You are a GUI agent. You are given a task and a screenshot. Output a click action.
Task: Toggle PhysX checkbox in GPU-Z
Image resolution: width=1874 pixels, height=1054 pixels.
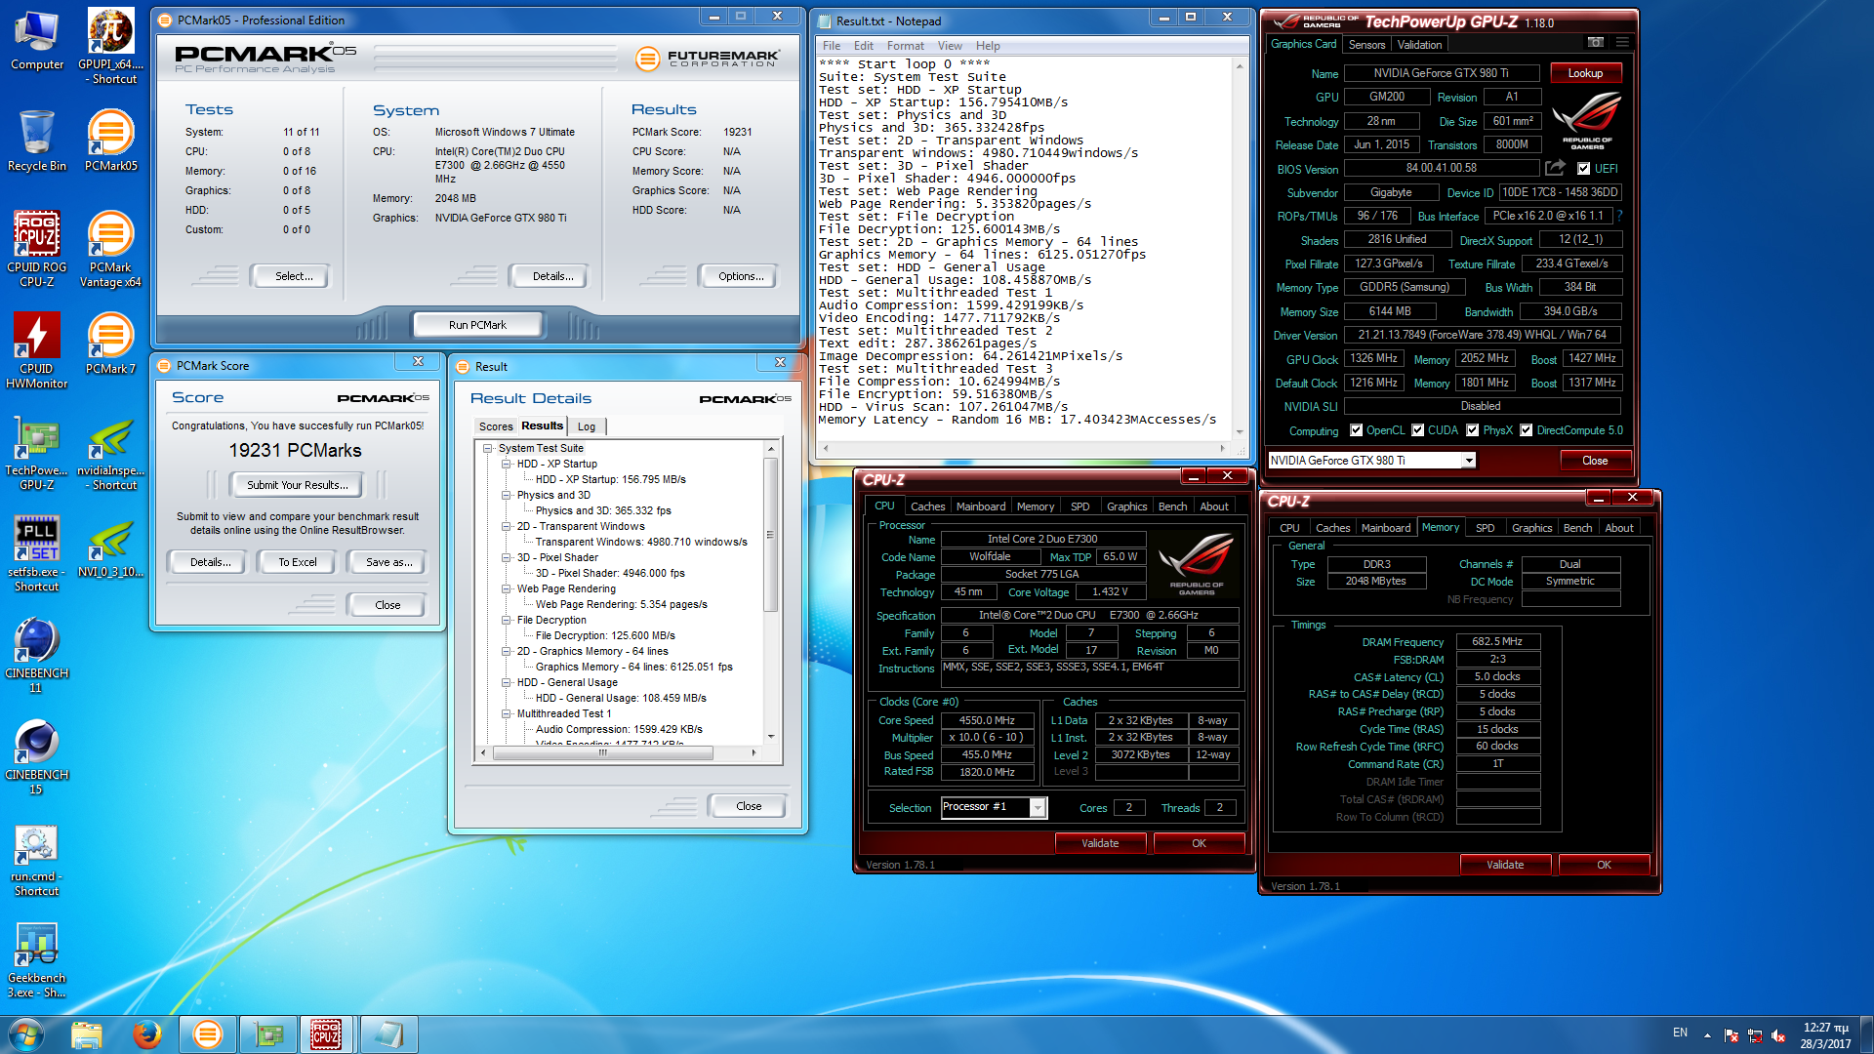[1472, 430]
